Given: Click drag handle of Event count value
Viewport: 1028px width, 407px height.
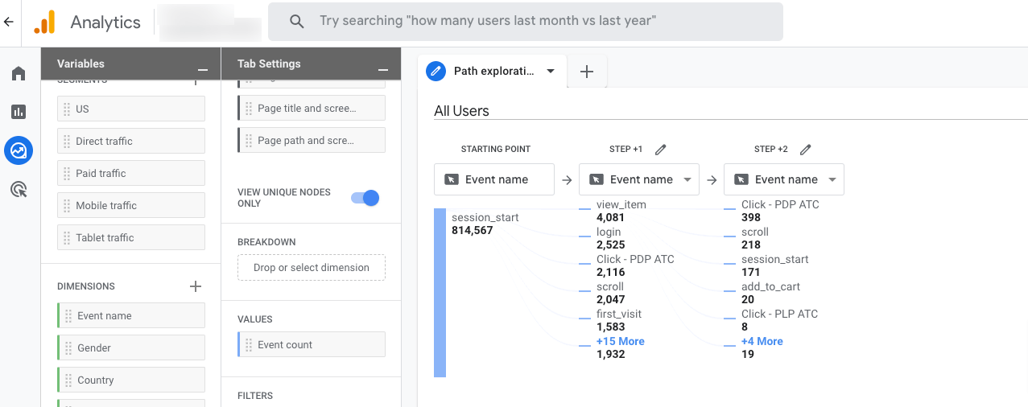Looking at the screenshot, I should (x=249, y=344).
